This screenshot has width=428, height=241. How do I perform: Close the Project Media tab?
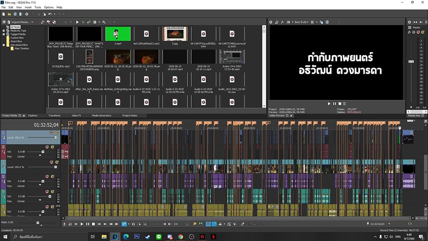tap(24, 116)
